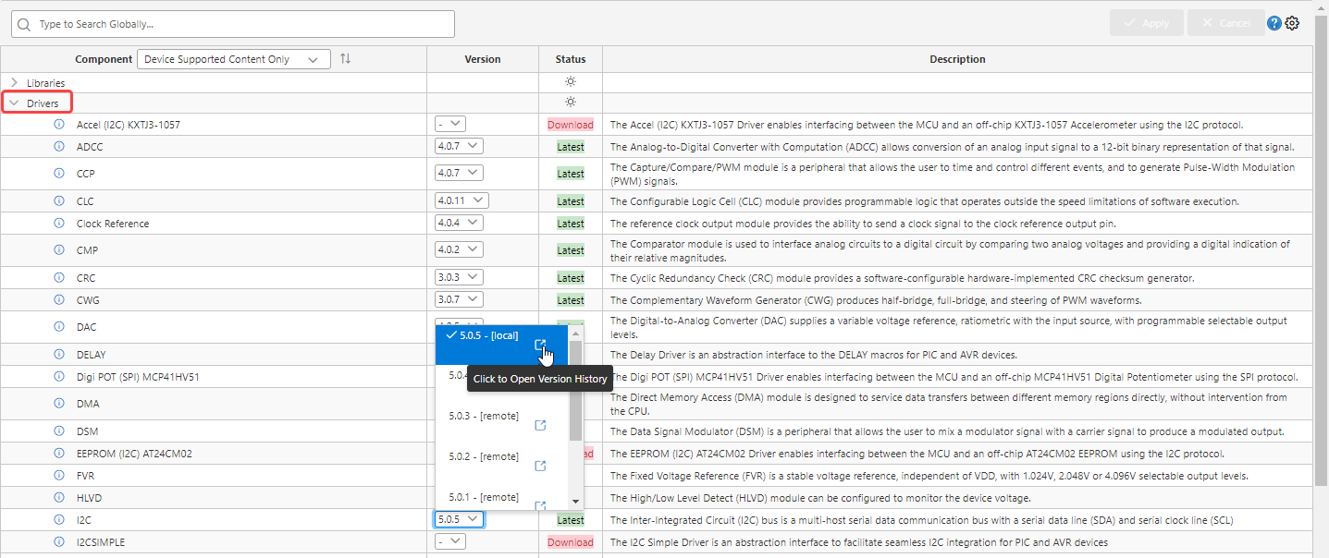Image resolution: width=1329 pixels, height=558 pixels.
Task: Open the settings gear icon
Action: pyautogui.click(x=1292, y=23)
